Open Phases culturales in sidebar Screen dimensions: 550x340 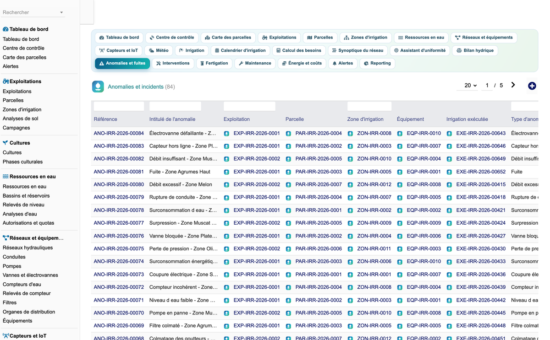(22, 162)
